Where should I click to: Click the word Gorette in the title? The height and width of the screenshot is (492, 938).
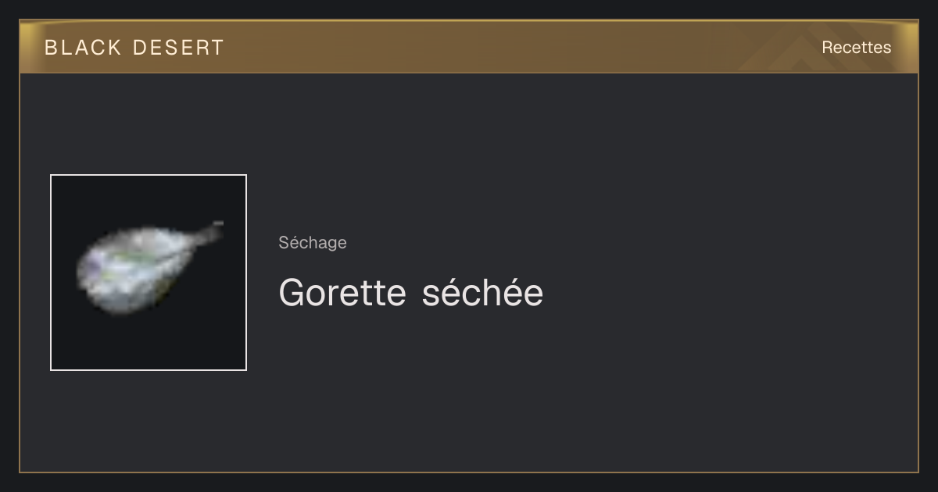pyautogui.click(x=342, y=293)
